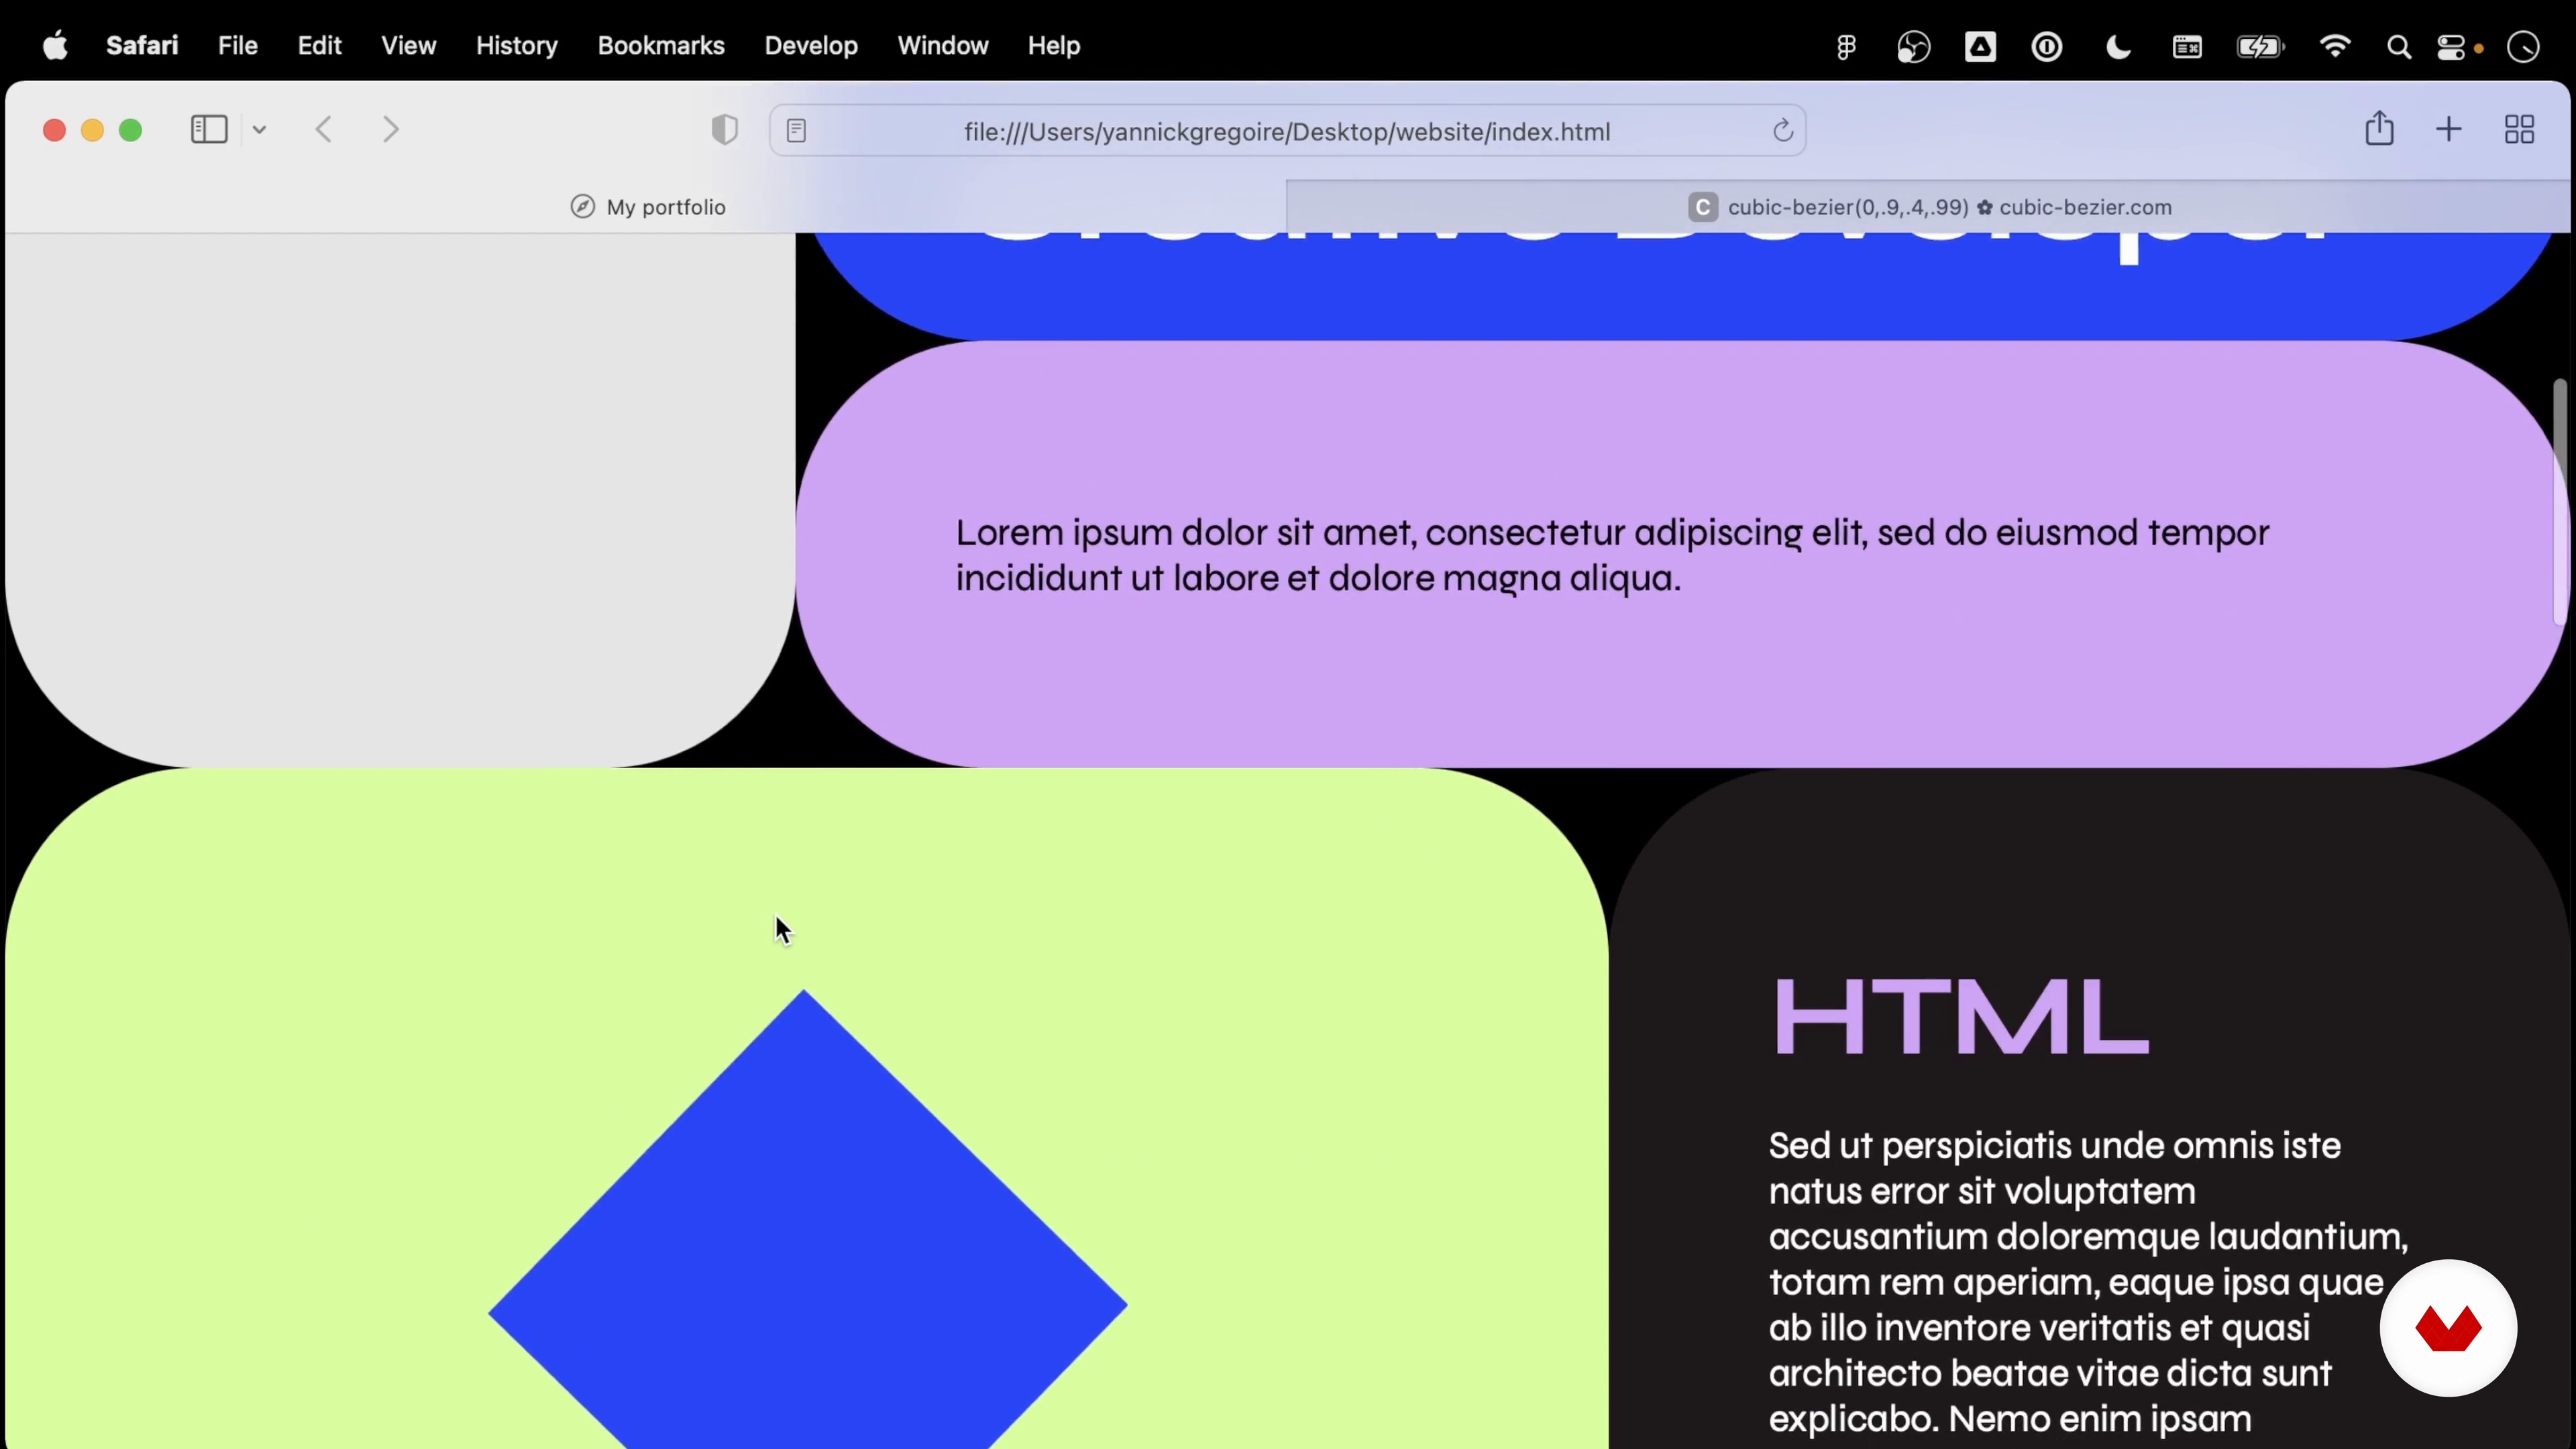Click the clock icon in menu bar
This screenshot has width=2576, height=1449.
(2524, 47)
